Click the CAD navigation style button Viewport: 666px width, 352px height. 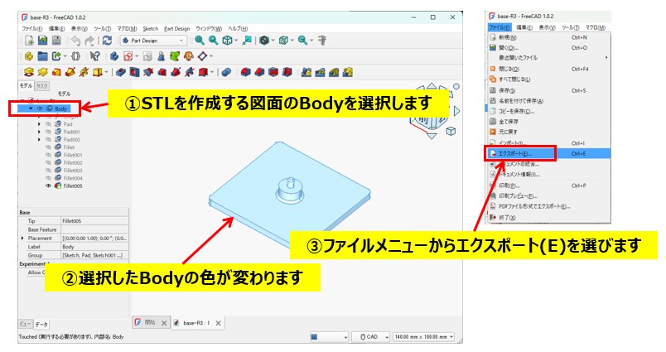[x=369, y=337]
